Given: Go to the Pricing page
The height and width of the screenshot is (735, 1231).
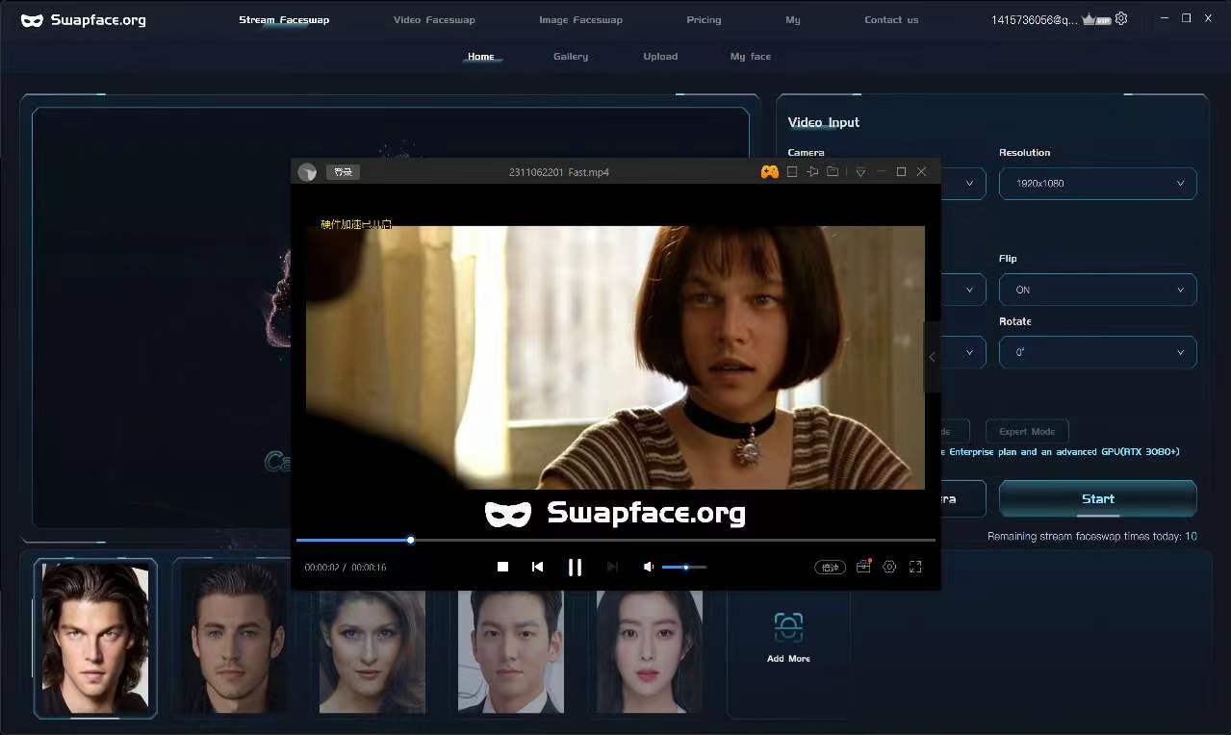Looking at the screenshot, I should click(704, 19).
